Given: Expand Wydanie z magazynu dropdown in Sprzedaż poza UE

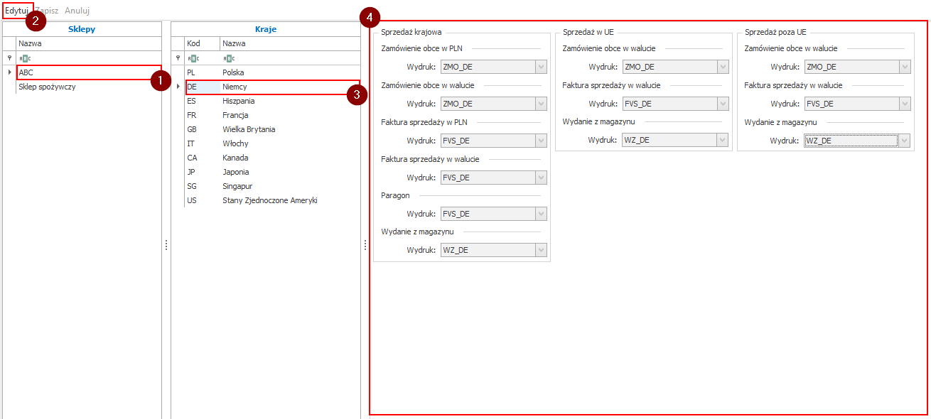Looking at the screenshot, I should coord(904,141).
